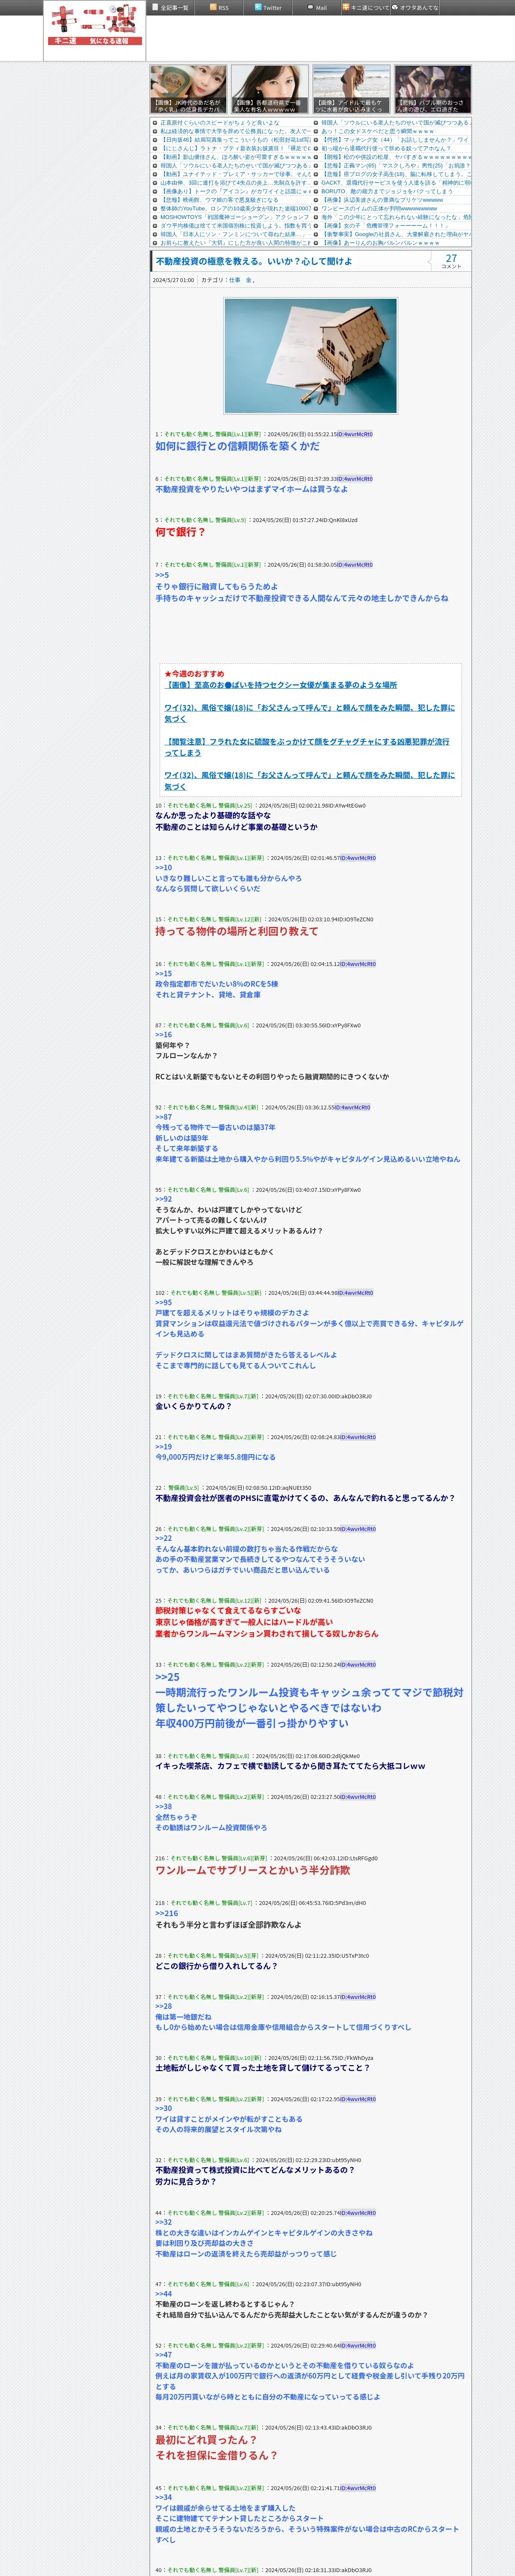Click comment text 持ってる物件の場所と利回り教えて
This screenshot has height=2576, width=515.
click(x=237, y=931)
